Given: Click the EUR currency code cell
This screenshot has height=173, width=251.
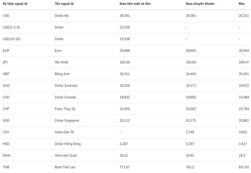Looking at the screenshot, I should click(5, 50).
